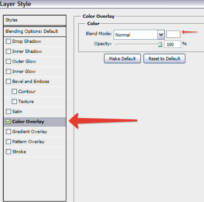
Task: Tick the Inner Shadow checkbox
Action: click(8, 52)
